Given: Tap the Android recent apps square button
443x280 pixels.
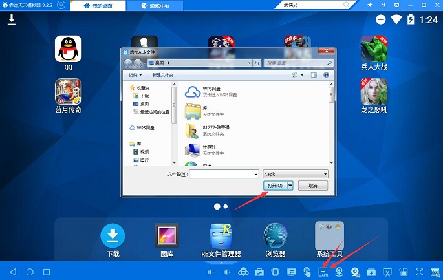Looking at the screenshot, I should tap(47, 272).
